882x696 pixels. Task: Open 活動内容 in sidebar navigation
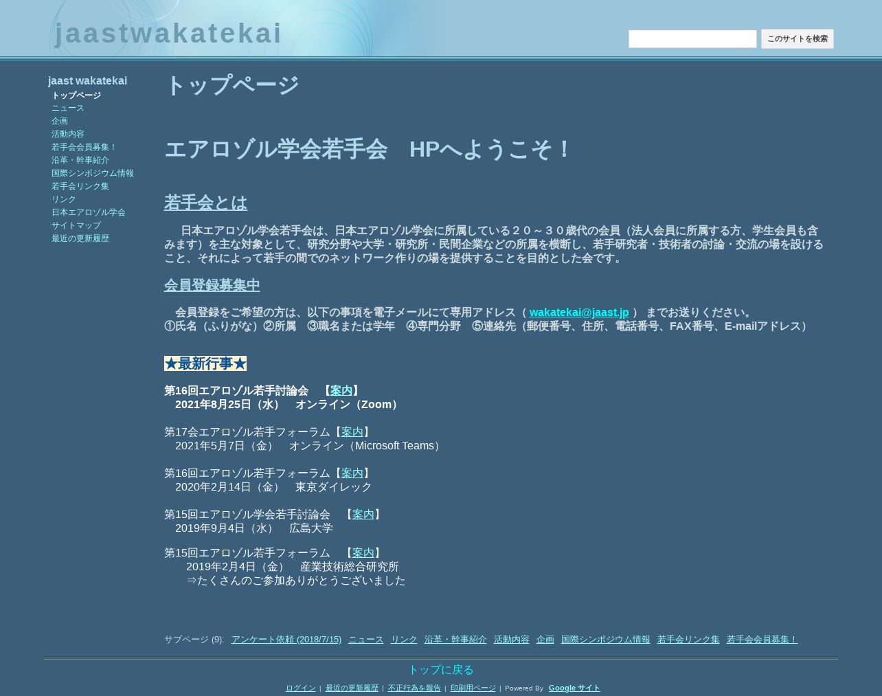pos(68,134)
